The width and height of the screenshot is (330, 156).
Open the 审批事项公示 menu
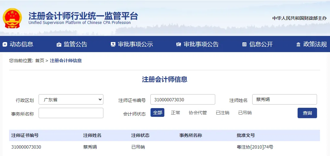pos(135,44)
